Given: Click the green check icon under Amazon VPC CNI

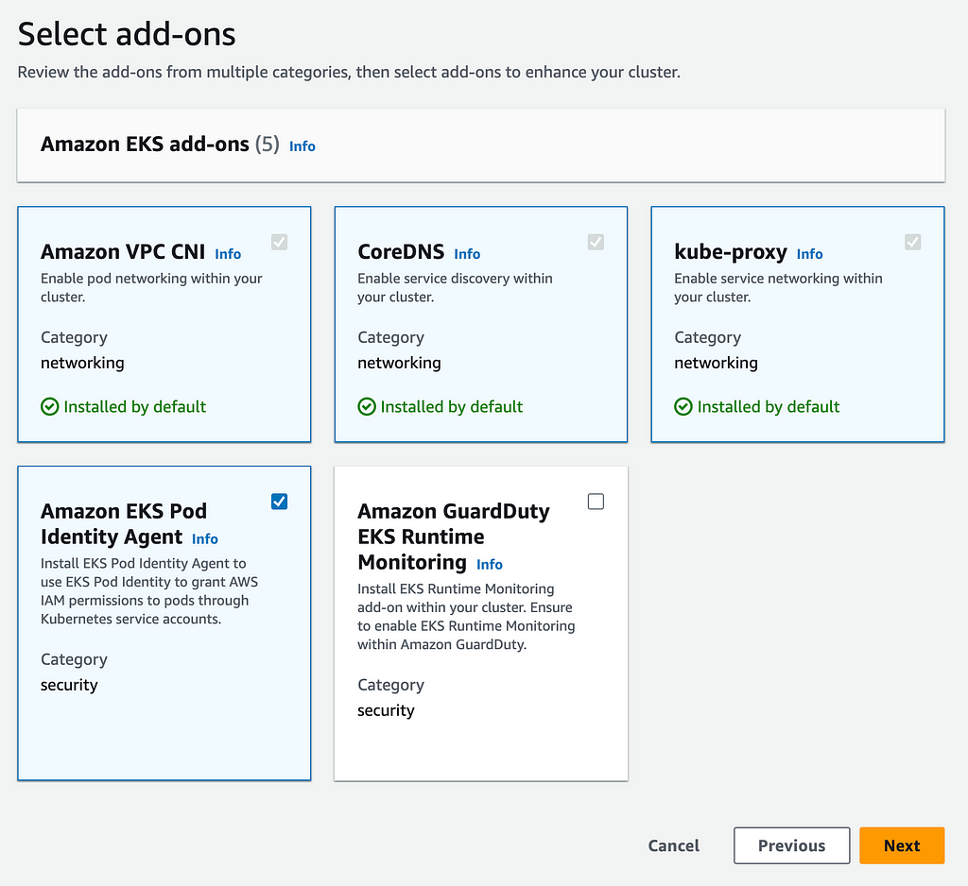Looking at the screenshot, I should point(49,406).
